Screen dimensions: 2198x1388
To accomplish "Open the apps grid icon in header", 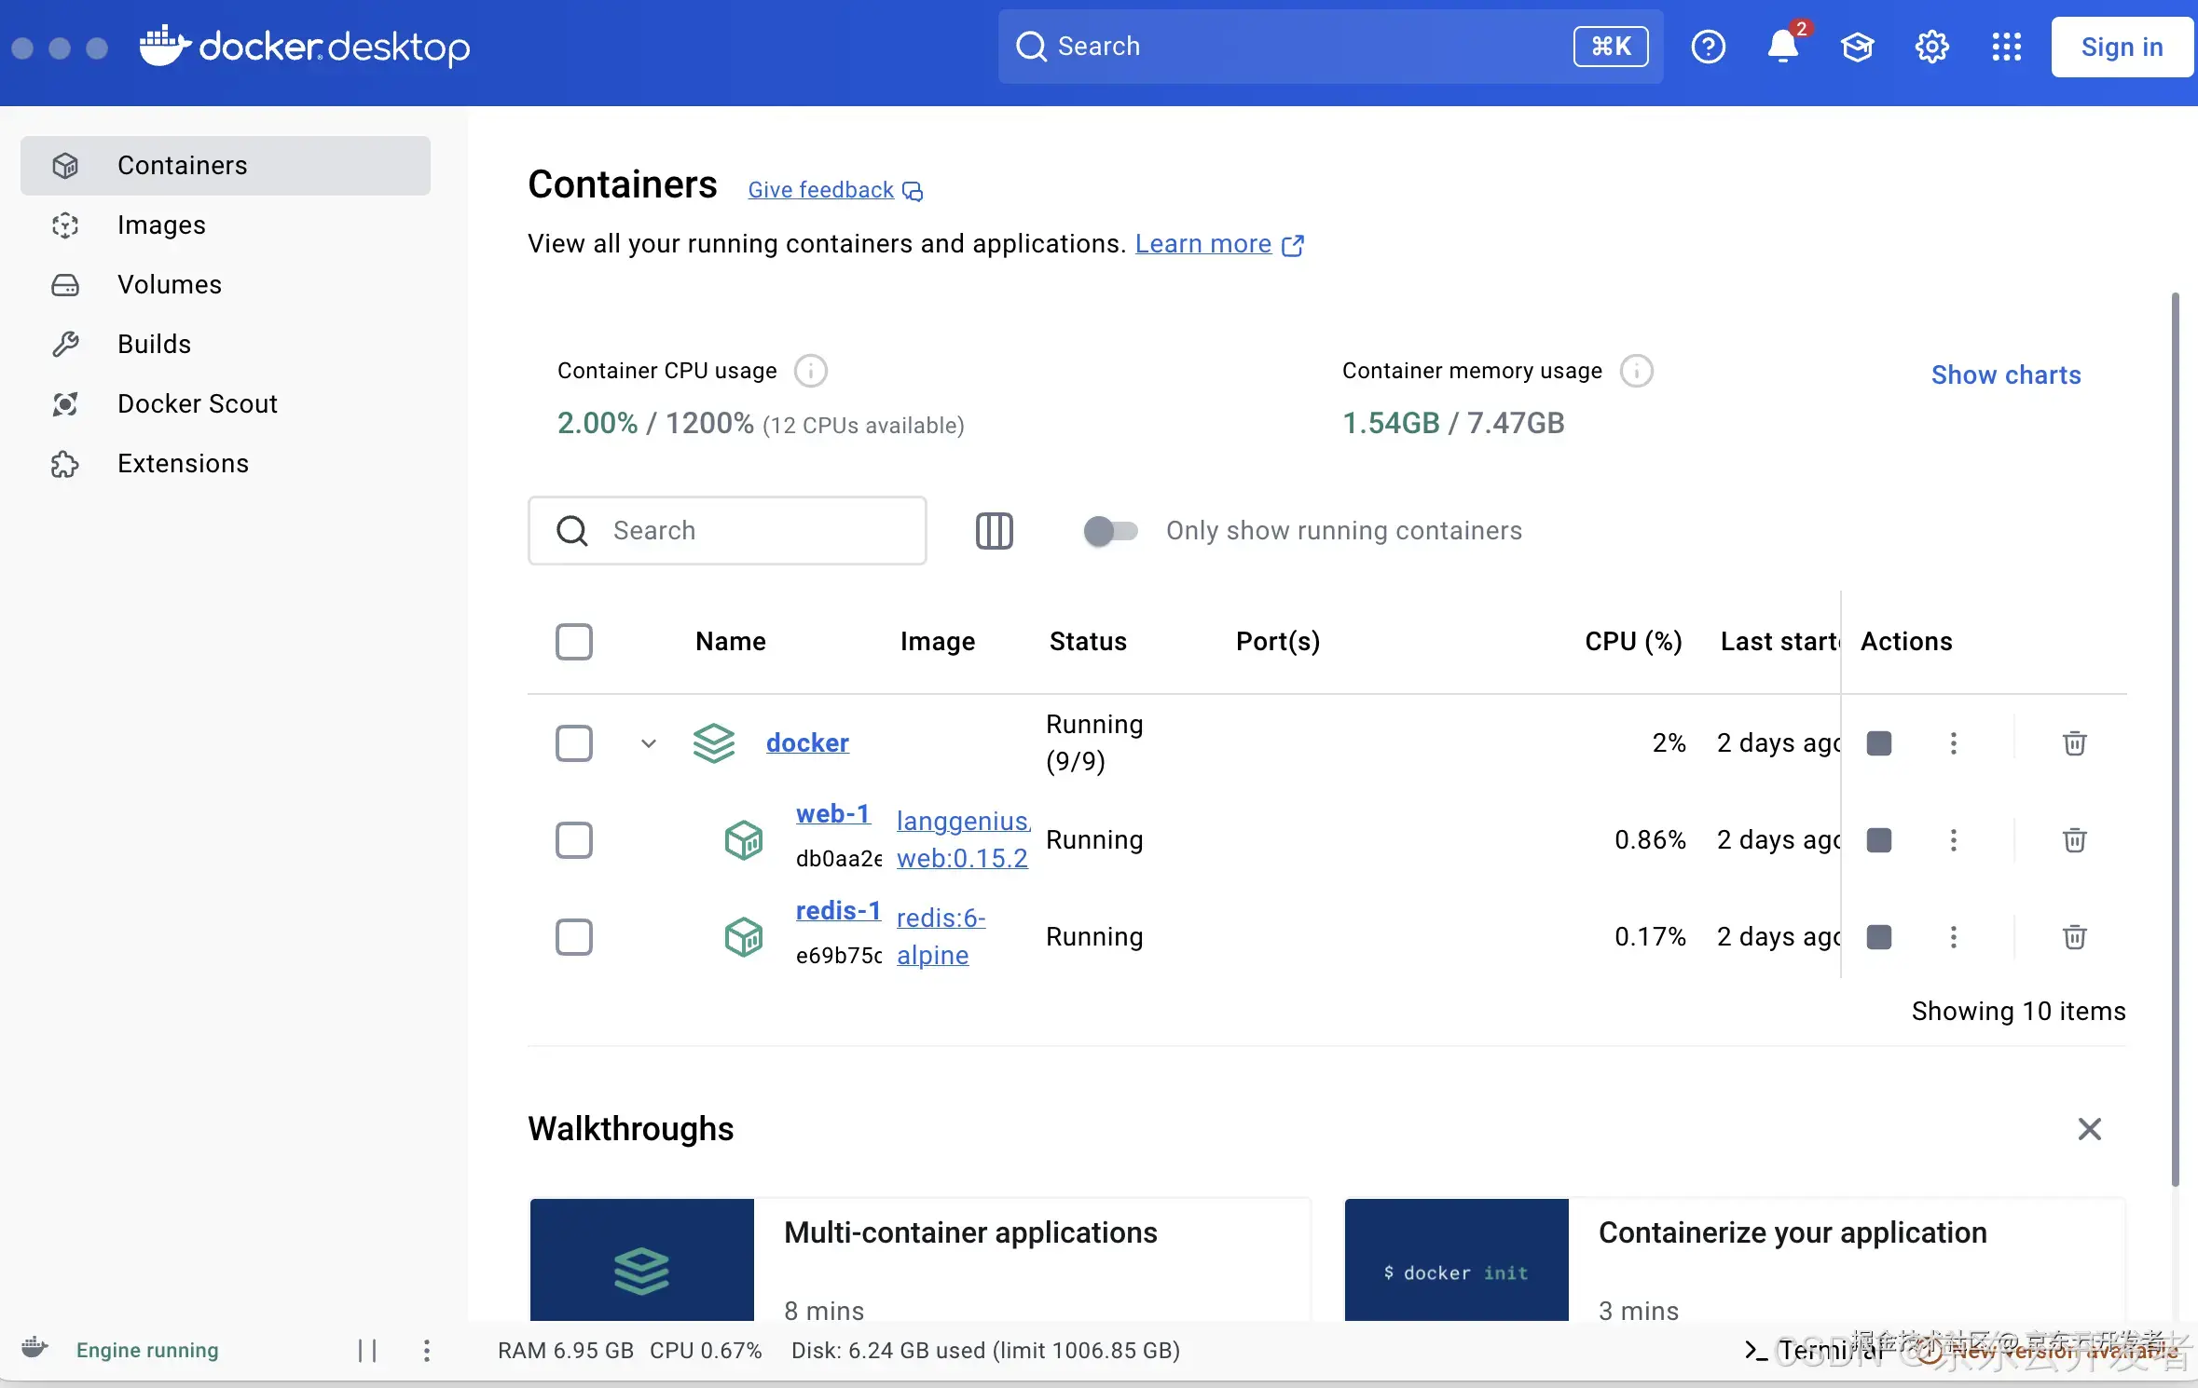I will tap(2006, 47).
